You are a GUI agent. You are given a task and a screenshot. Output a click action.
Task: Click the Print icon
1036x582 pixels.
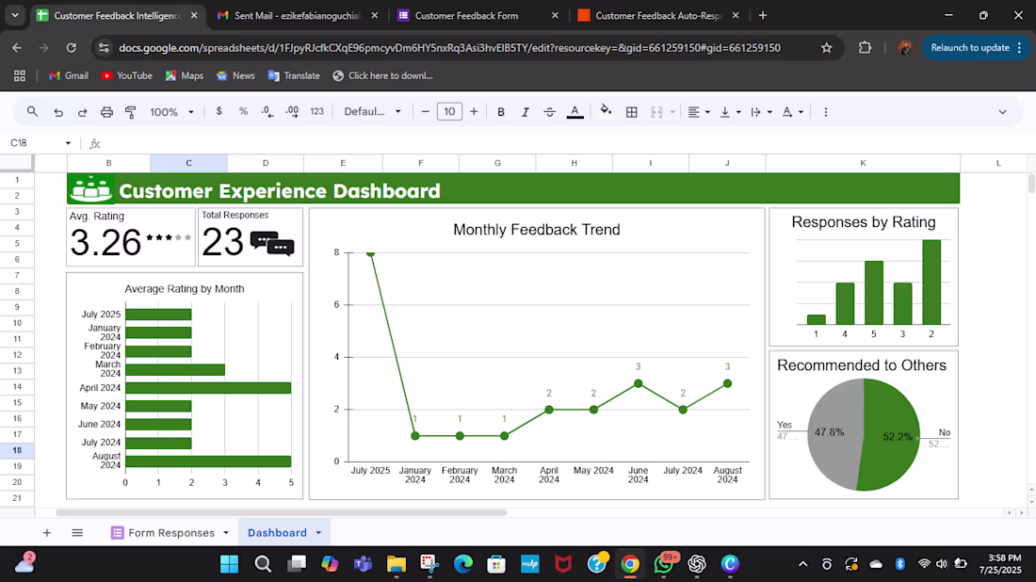(106, 112)
